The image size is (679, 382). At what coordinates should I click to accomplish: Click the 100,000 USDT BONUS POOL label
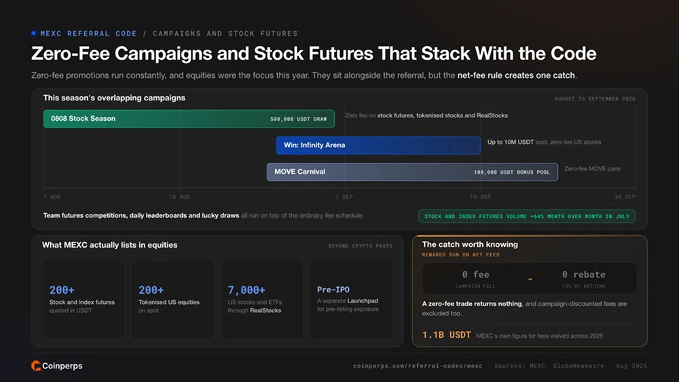pos(511,172)
